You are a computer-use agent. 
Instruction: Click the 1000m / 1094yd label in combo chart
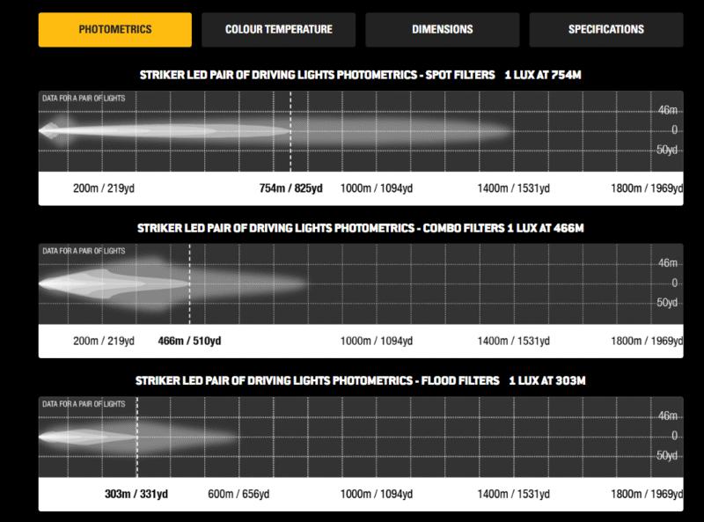pyautogui.click(x=376, y=341)
